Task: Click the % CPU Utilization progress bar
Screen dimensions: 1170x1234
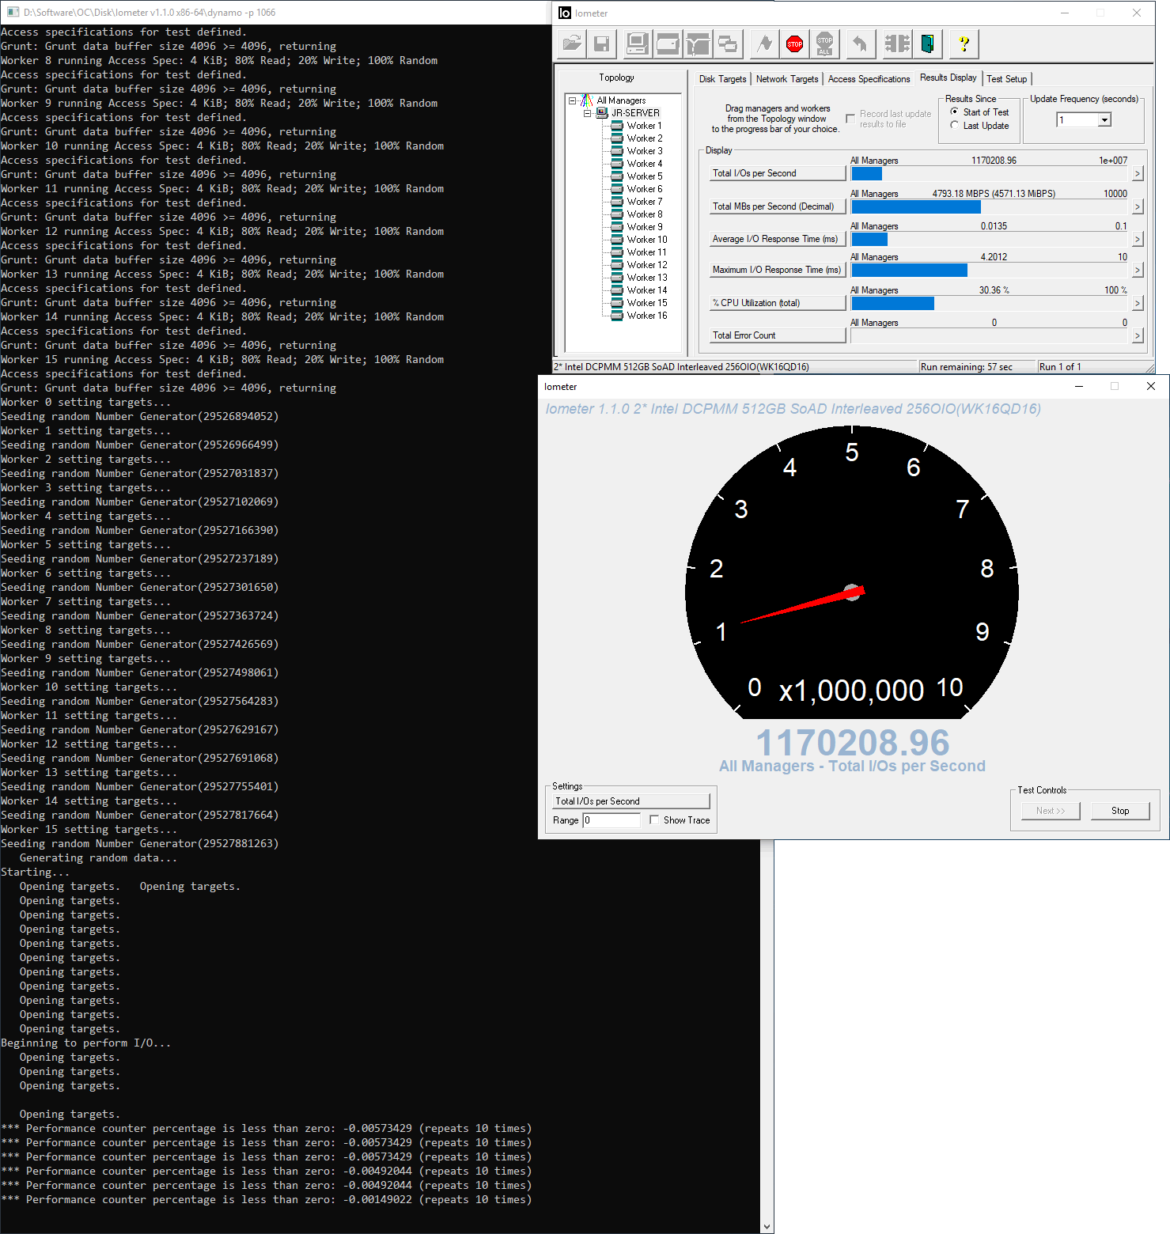Action: click(990, 304)
